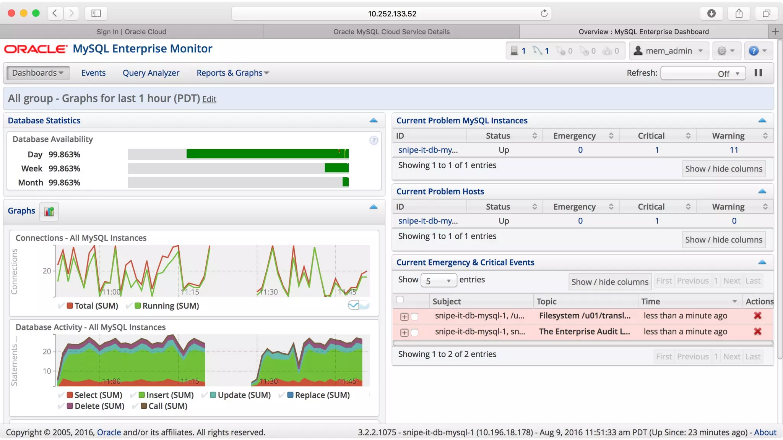
Task: Open the Query Analyzer menu item
Action: (x=151, y=73)
